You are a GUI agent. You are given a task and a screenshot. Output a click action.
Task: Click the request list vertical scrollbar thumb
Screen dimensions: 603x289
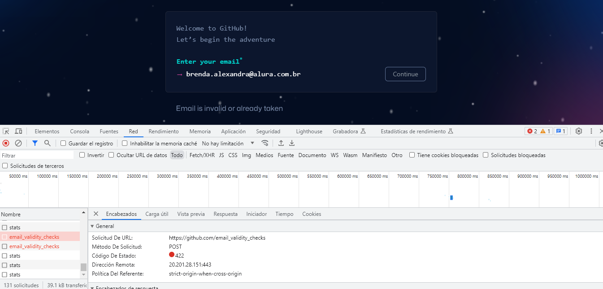[83, 267]
